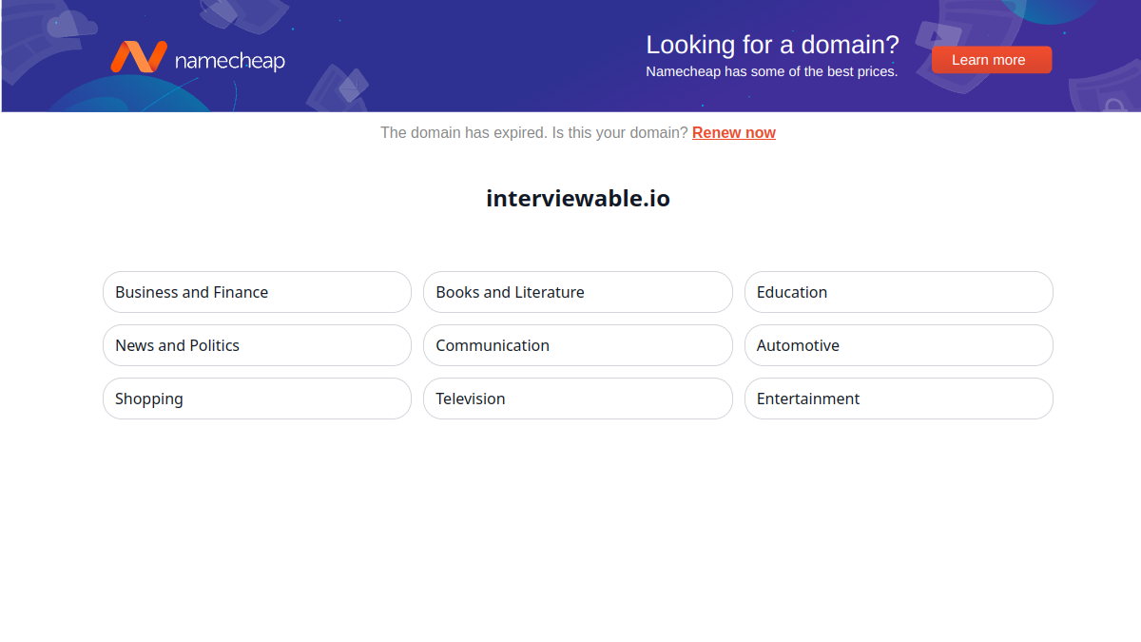Select the Business and Finance category
This screenshot has width=1141, height=642.
pyautogui.click(x=257, y=292)
